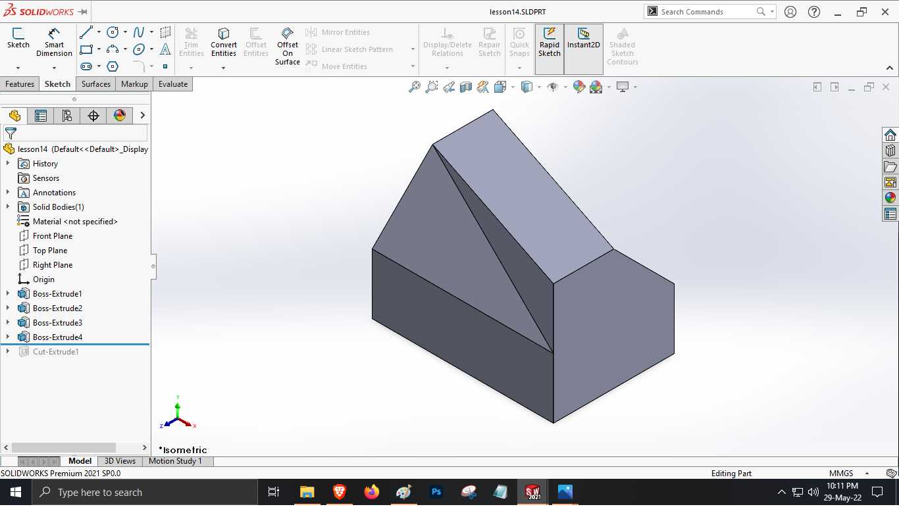899x513 pixels.
Task: Expand the History tree node
Action: tap(8, 163)
